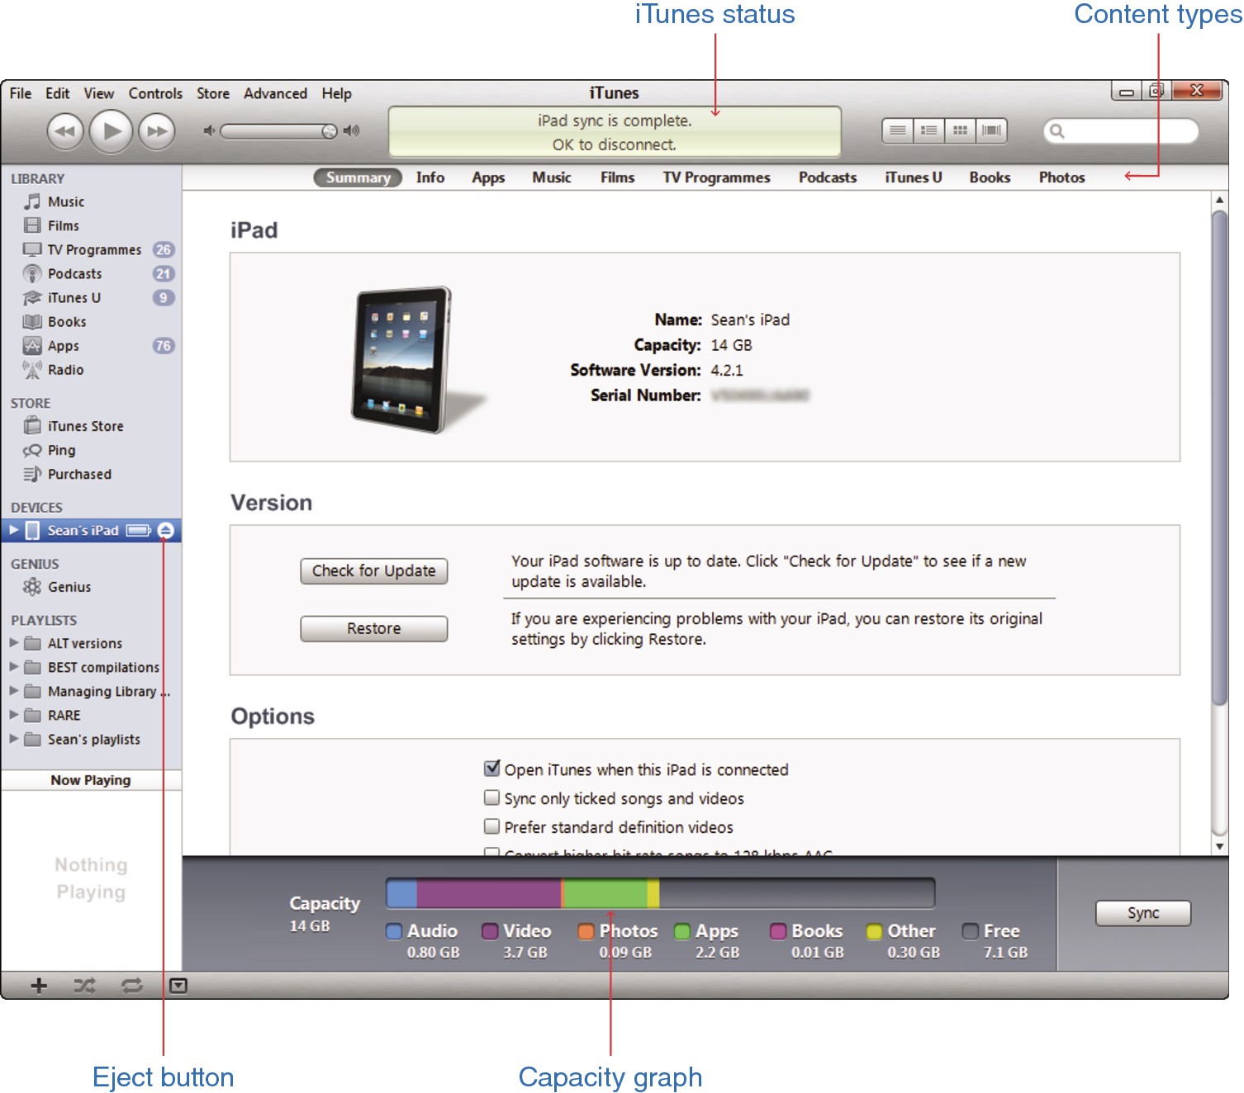Click the loud speaker icon right of volume
Screen dimensions: 1244x1093
coord(352,130)
